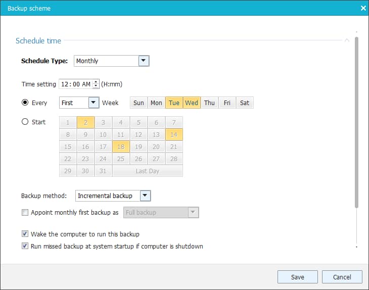The height and width of the screenshot is (290, 369).
Task: Open the Schedule Type dropdown
Action: click(144, 61)
